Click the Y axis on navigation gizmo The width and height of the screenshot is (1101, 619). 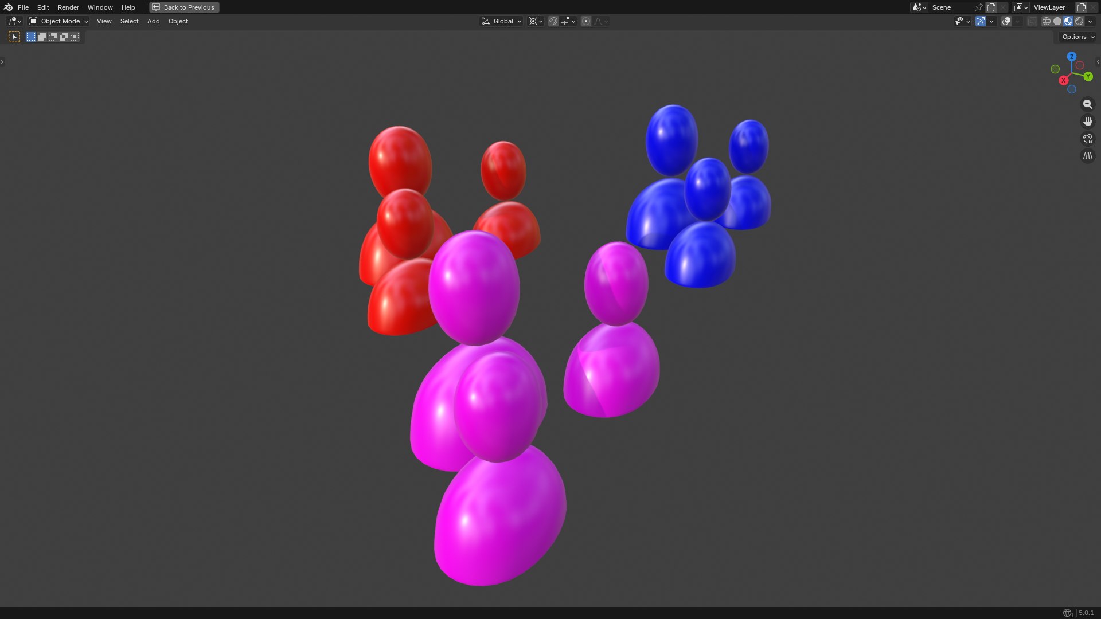pos(1088,77)
